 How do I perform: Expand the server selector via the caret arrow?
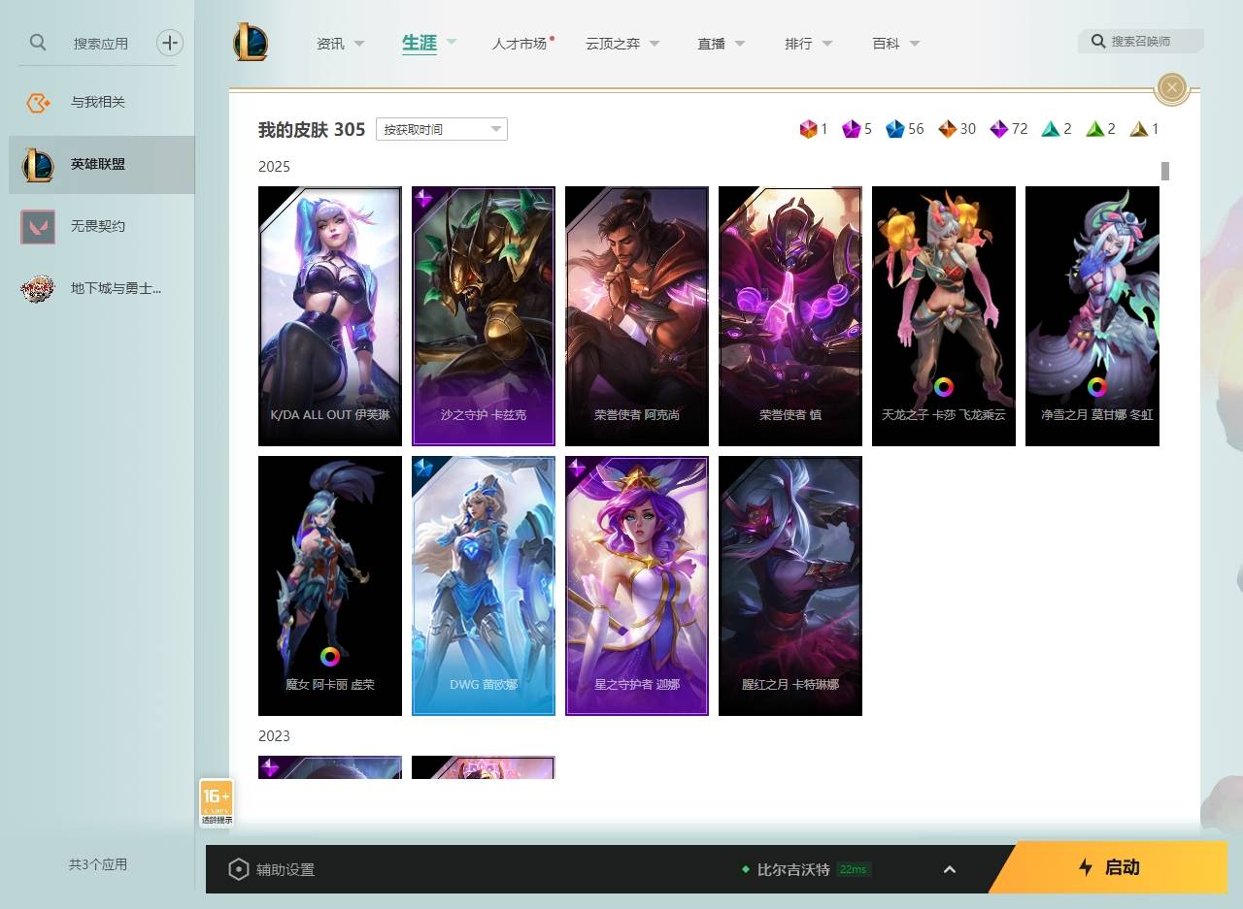(950, 869)
